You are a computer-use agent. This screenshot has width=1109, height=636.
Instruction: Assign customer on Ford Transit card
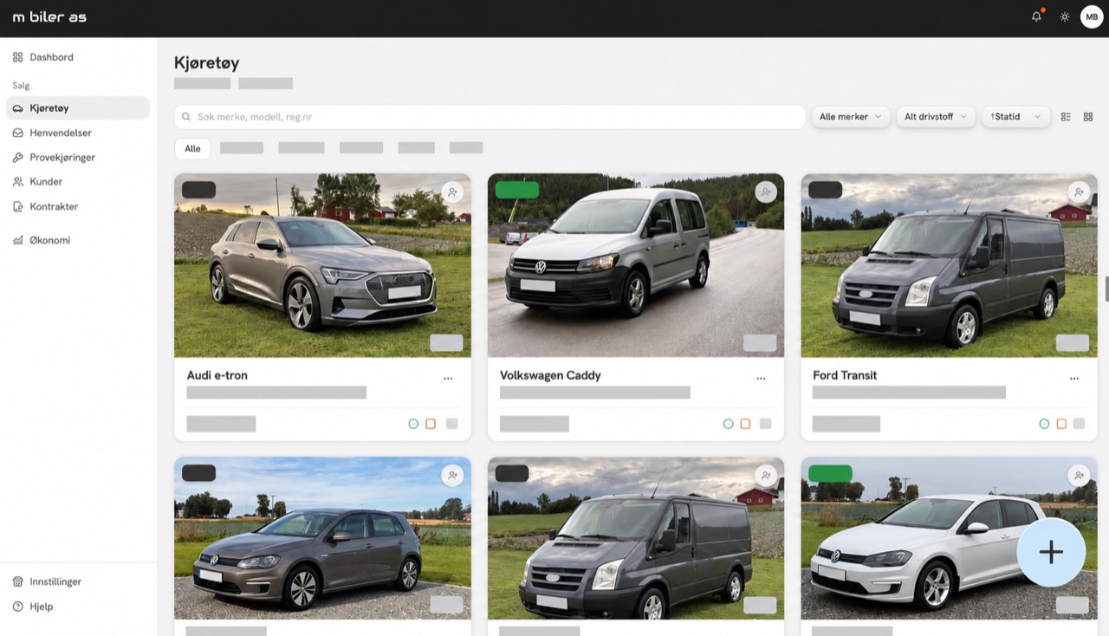1078,192
